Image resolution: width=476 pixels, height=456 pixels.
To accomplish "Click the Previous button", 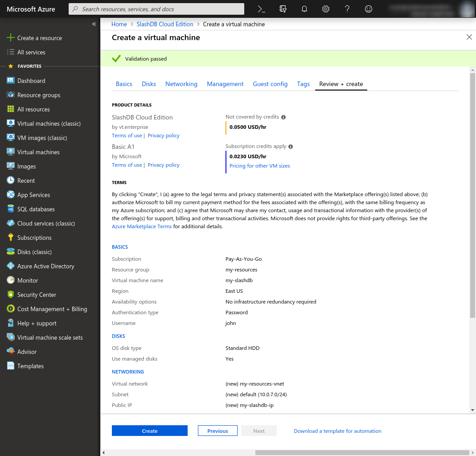I will coord(217,431).
